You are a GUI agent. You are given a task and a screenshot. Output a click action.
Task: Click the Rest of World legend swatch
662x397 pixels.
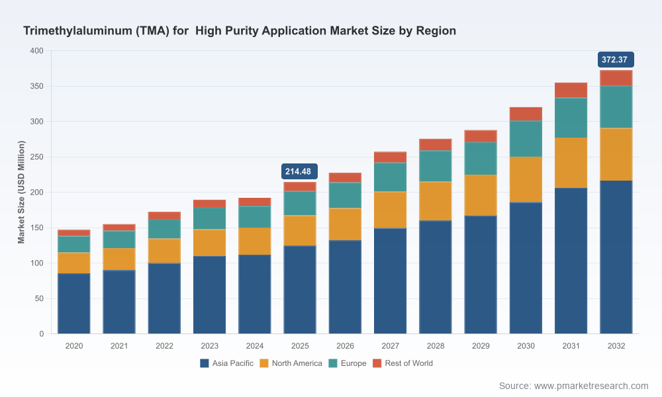click(x=377, y=363)
